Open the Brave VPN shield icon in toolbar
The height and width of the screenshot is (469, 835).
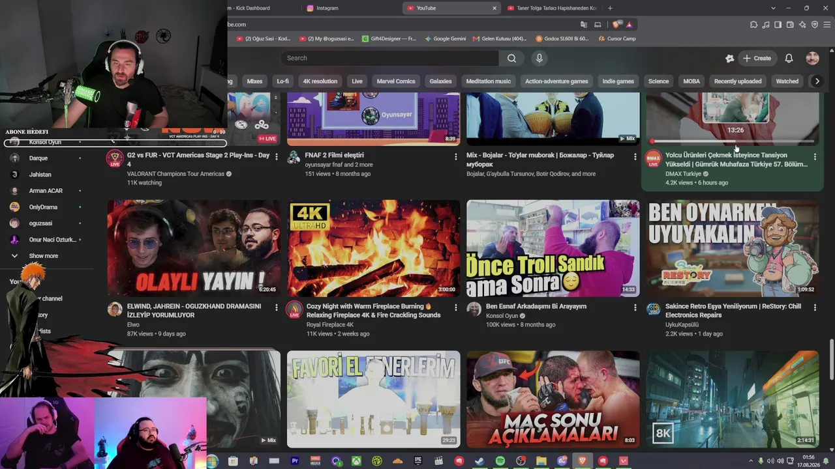815,24
